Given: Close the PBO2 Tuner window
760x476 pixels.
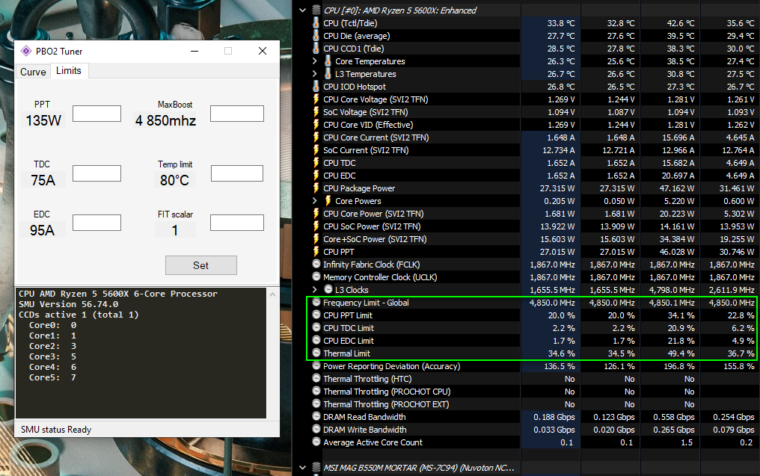Looking at the screenshot, I should (263, 51).
